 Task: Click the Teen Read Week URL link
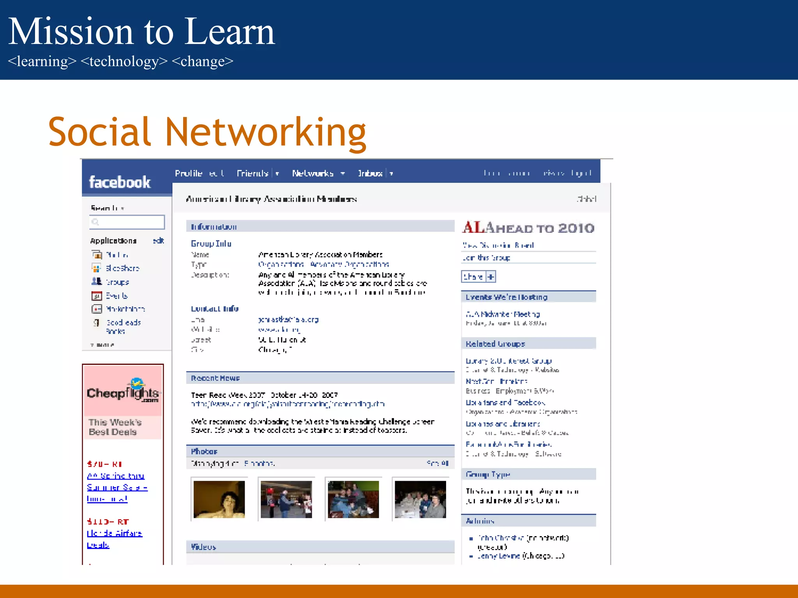[x=288, y=404]
